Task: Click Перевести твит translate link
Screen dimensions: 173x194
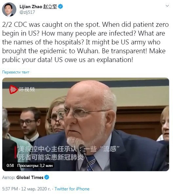Action: point(16,72)
